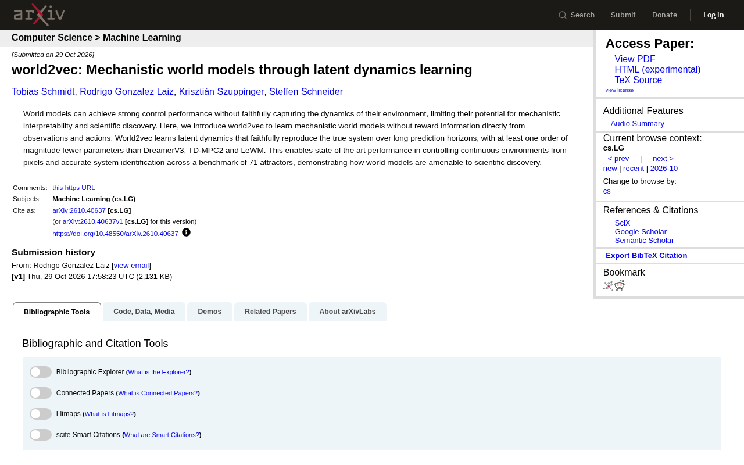Go to the next paper link
The height and width of the screenshot is (465, 744).
click(x=663, y=159)
